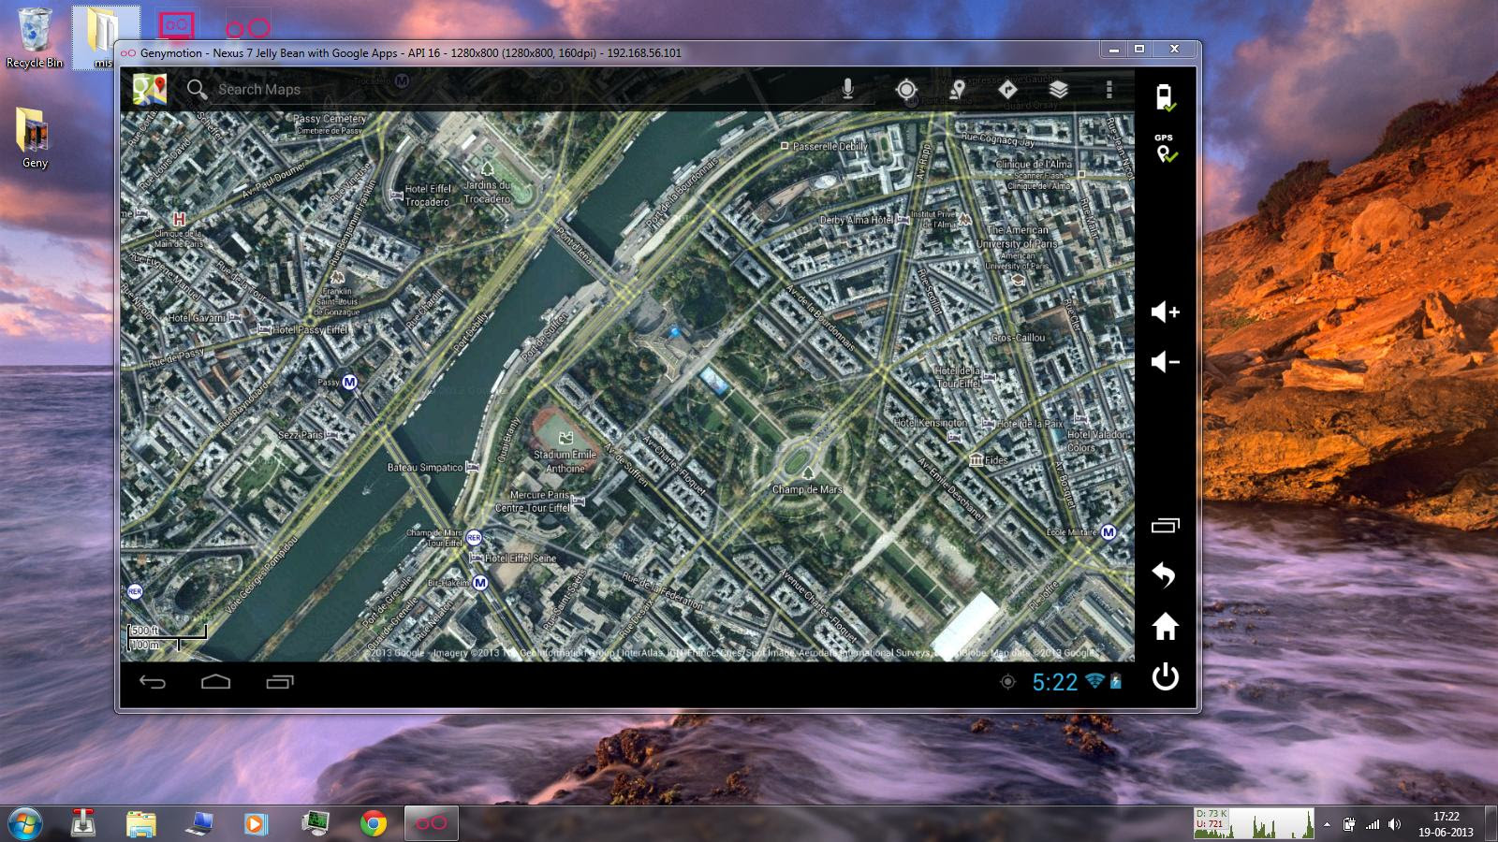Open the media player taskbar icon

256,823
